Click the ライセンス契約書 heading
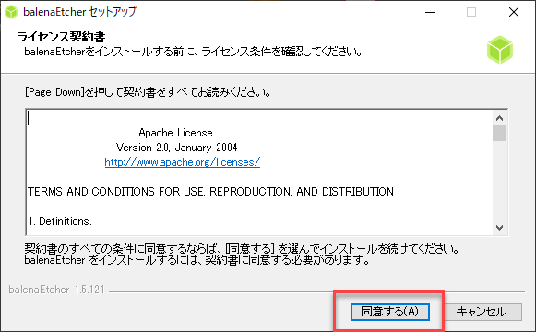Screen dimensions: 536x332 61,37
